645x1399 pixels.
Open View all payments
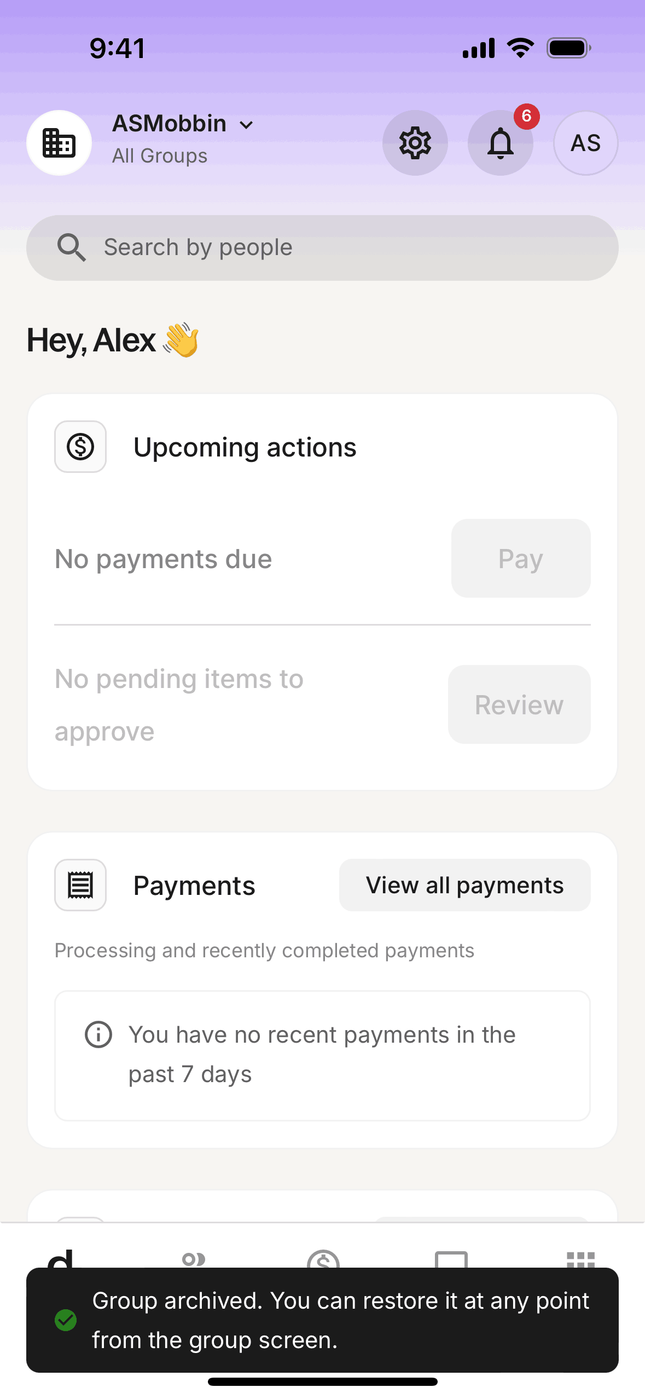tap(464, 885)
